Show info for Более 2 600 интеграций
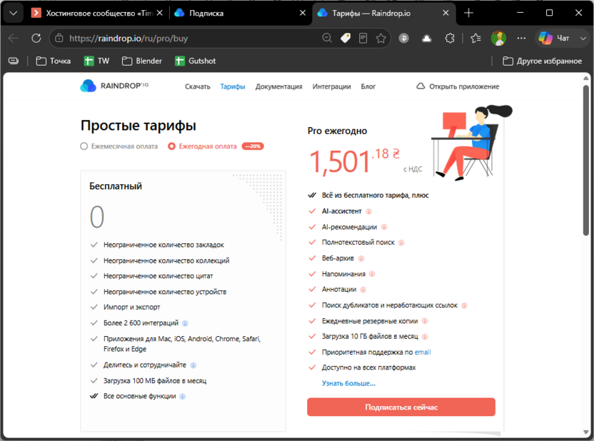 [x=185, y=323]
